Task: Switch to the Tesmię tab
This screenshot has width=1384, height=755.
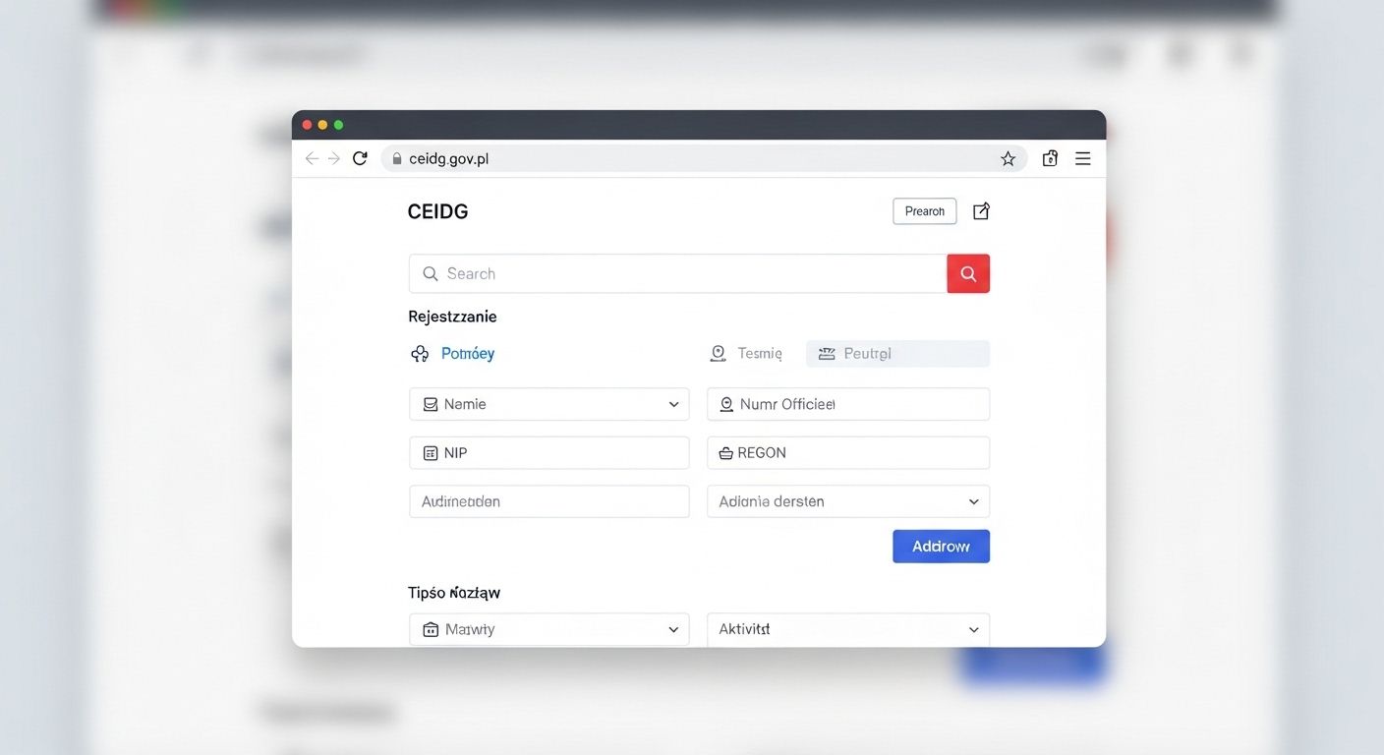Action: point(746,354)
